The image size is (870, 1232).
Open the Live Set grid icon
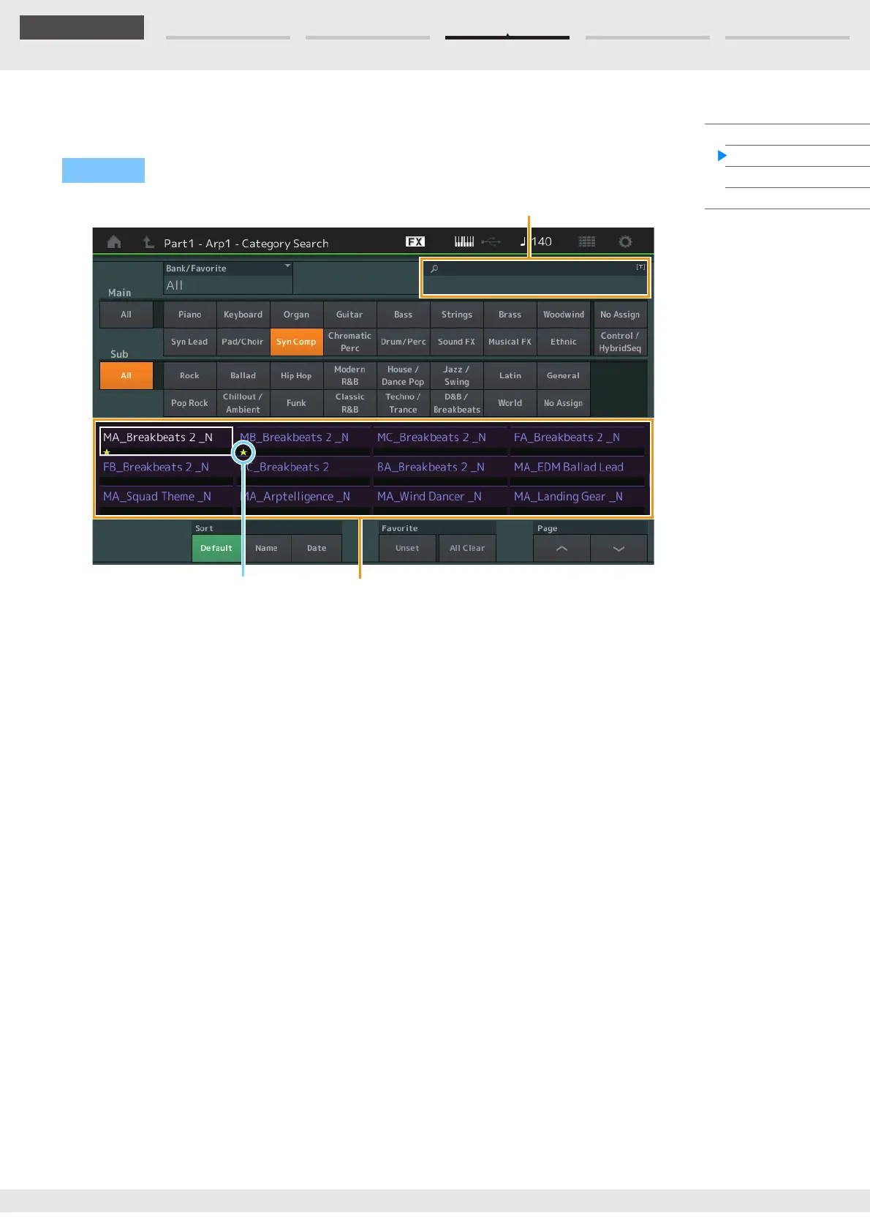[x=587, y=241]
